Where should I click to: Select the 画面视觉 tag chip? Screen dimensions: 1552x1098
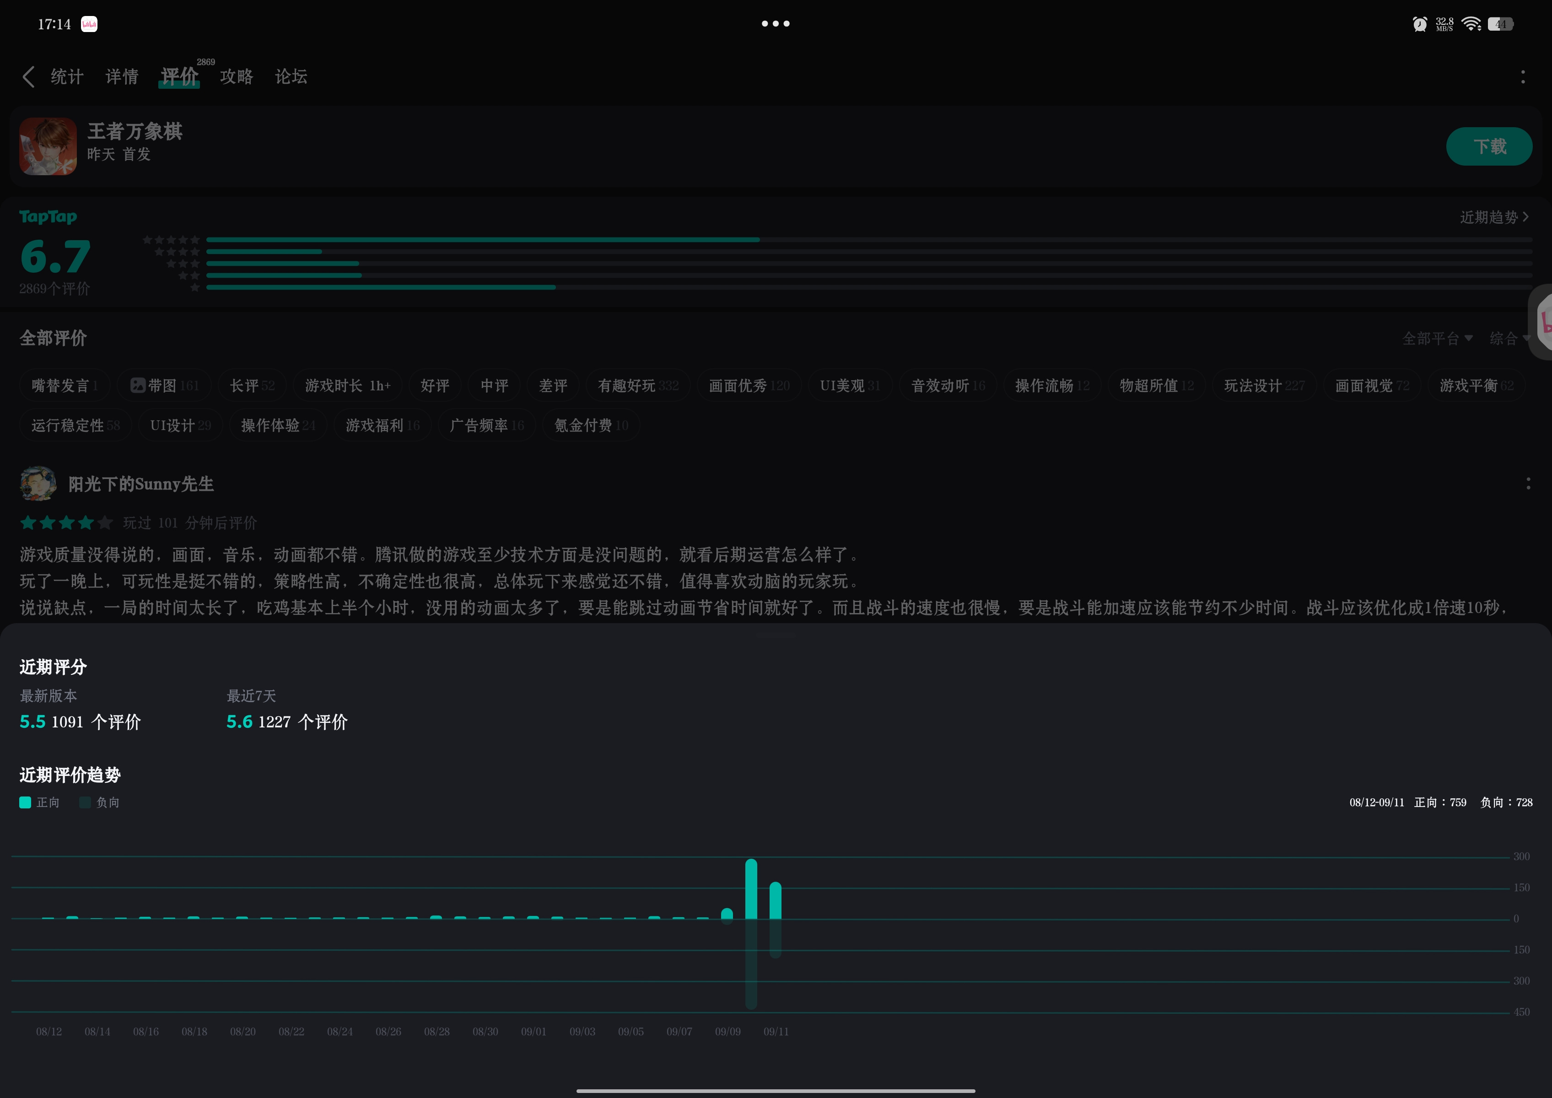(1372, 385)
